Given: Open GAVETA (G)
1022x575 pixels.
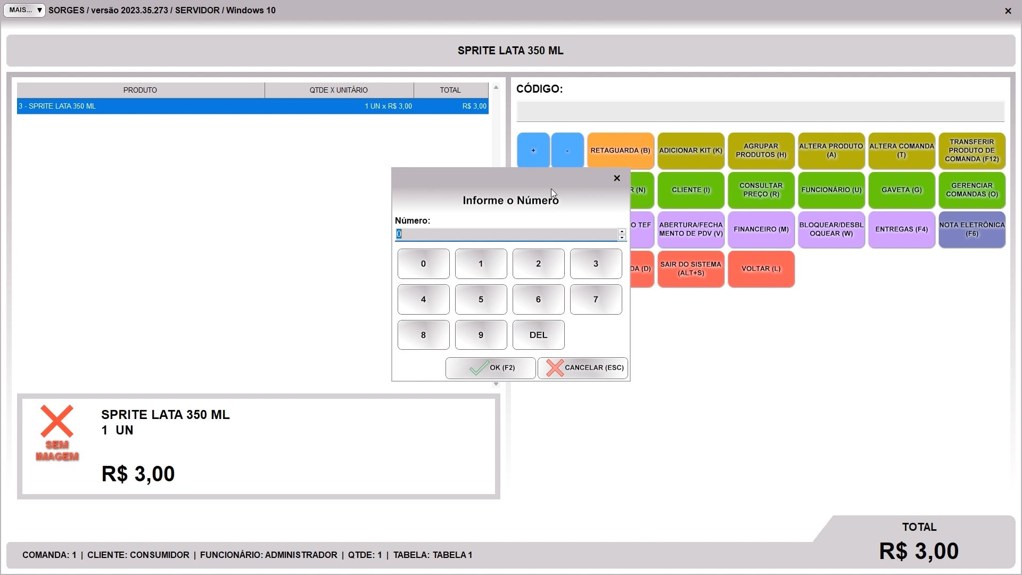Looking at the screenshot, I should click(x=901, y=190).
